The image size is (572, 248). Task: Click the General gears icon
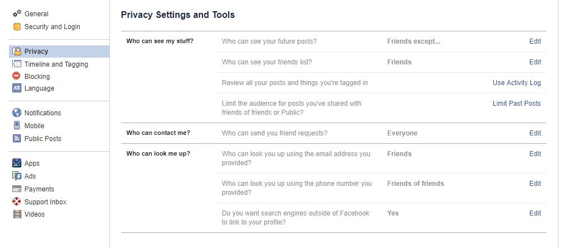pos(17,14)
